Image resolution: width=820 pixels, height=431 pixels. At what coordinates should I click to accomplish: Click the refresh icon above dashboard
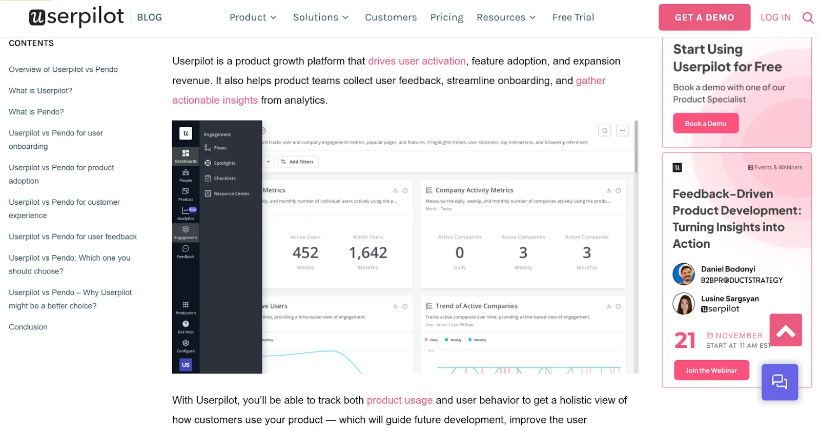coord(605,130)
